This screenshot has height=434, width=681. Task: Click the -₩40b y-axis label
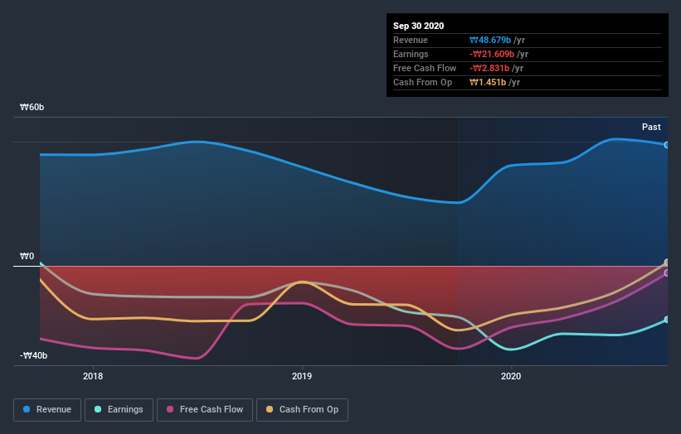(x=33, y=355)
